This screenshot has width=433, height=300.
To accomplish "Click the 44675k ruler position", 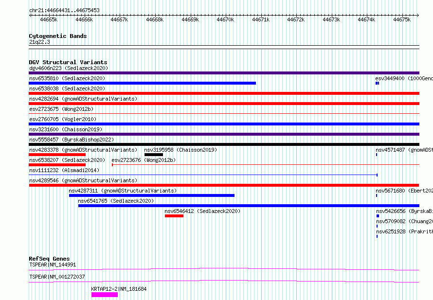I will [x=402, y=19].
